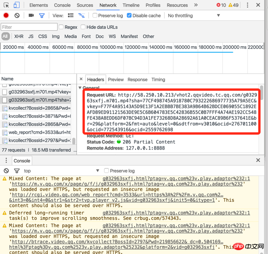Filter requests by Img

[56, 37]
